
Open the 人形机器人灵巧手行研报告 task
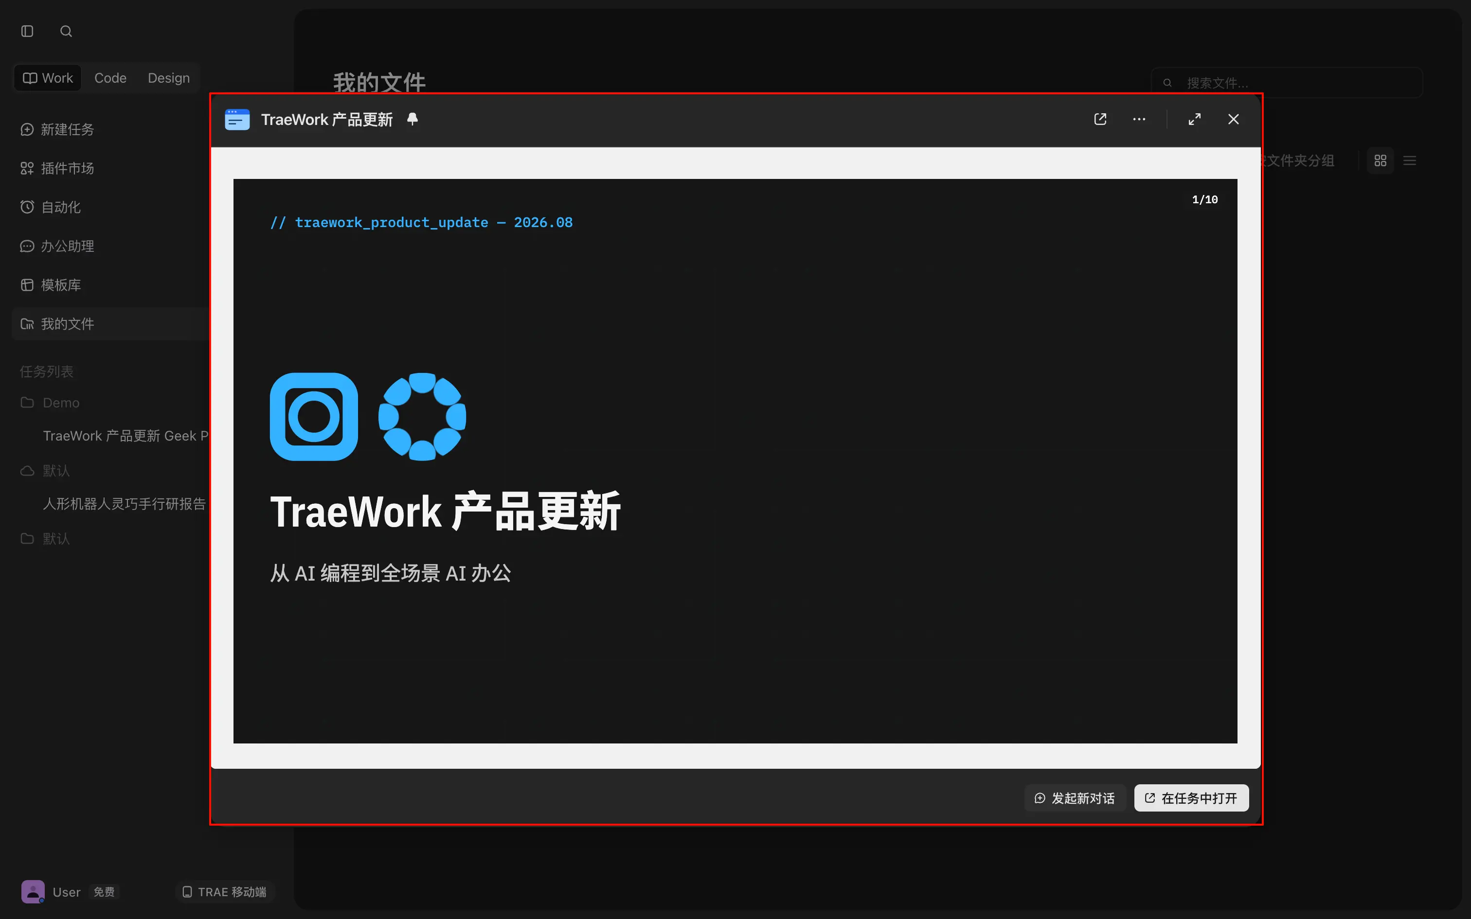[x=125, y=504]
